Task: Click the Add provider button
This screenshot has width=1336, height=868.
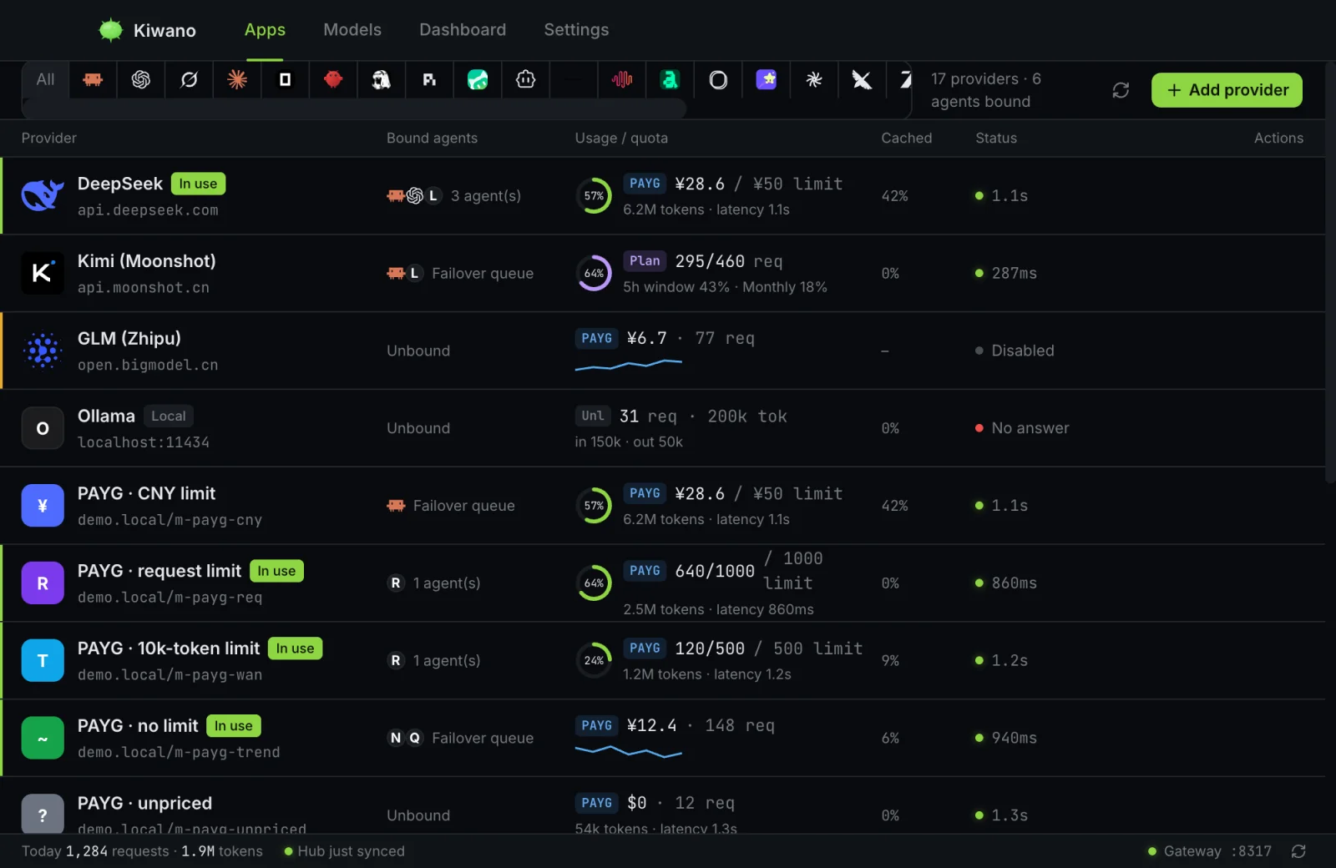Action: [1227, 90]
